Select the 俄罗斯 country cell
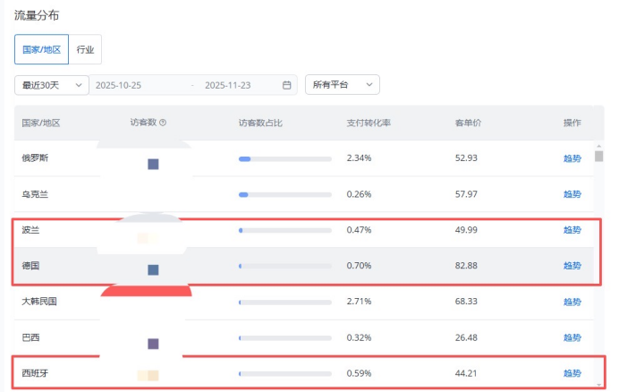619x392 pixels. (35, 158)
